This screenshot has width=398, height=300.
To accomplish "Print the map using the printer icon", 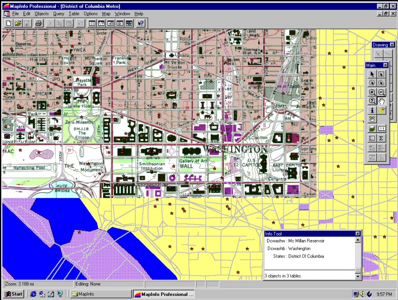I will (39, 23).
